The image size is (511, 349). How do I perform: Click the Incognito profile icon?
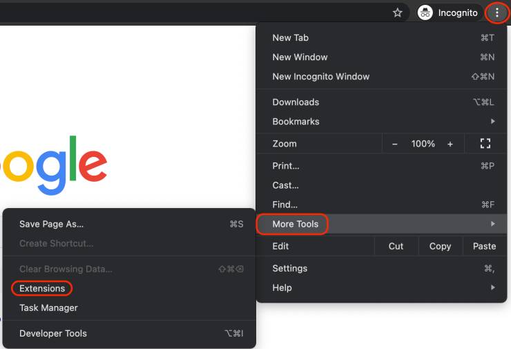point(425,12)
